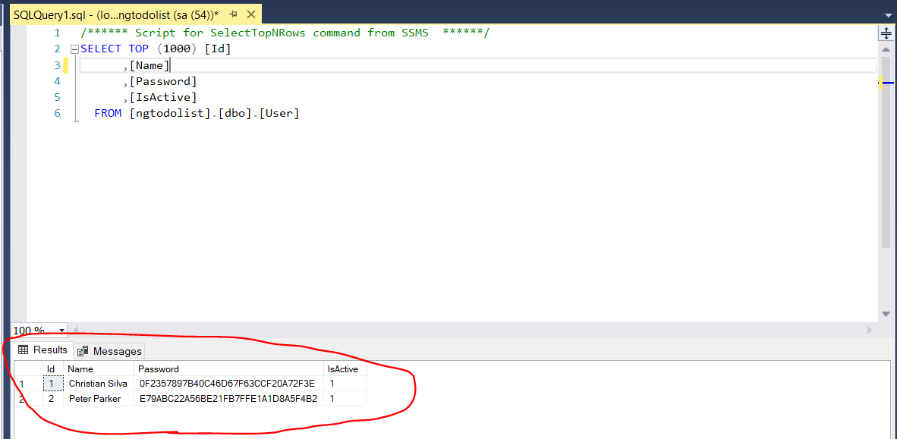Select entire first row via row header 1
Screen dimensions: 897x439
point(28,384)
